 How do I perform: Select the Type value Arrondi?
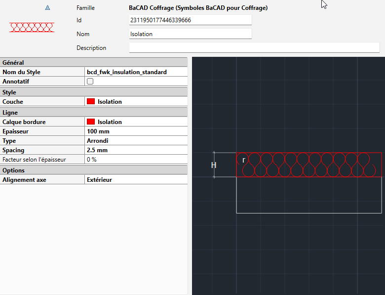click(x=136, y=141)
